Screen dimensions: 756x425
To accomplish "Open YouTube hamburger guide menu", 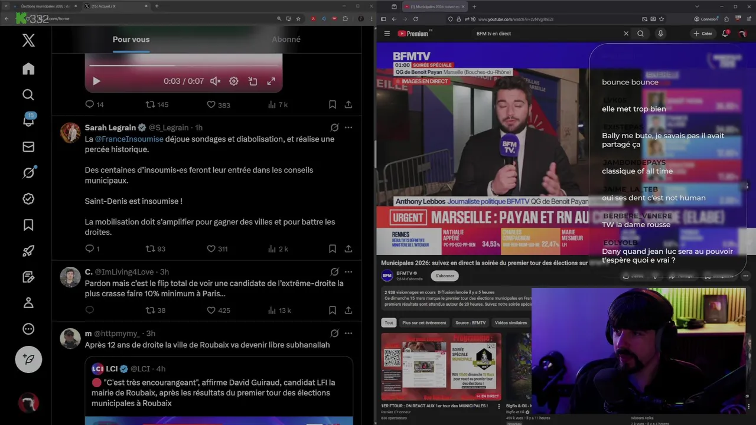I will click(x=387, y=34).
